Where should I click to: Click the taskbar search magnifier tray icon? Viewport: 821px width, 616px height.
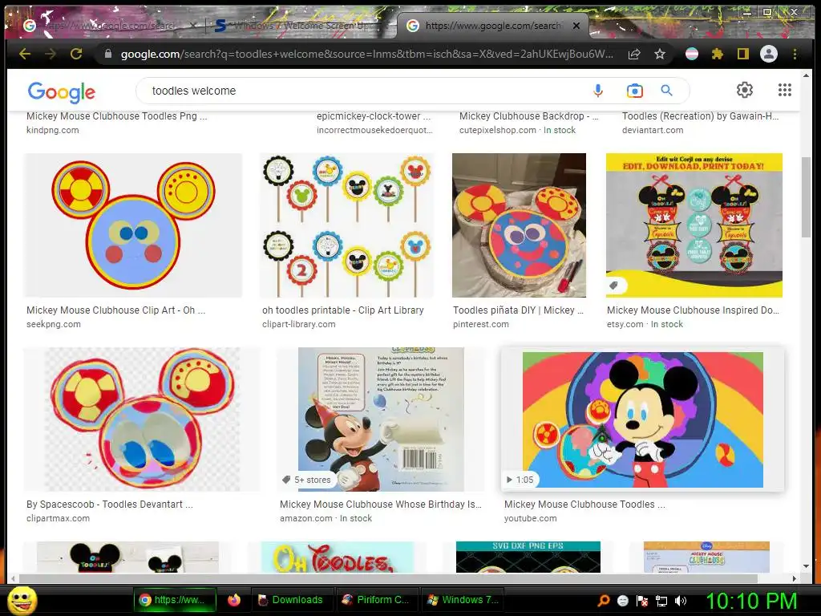(603, 601)
